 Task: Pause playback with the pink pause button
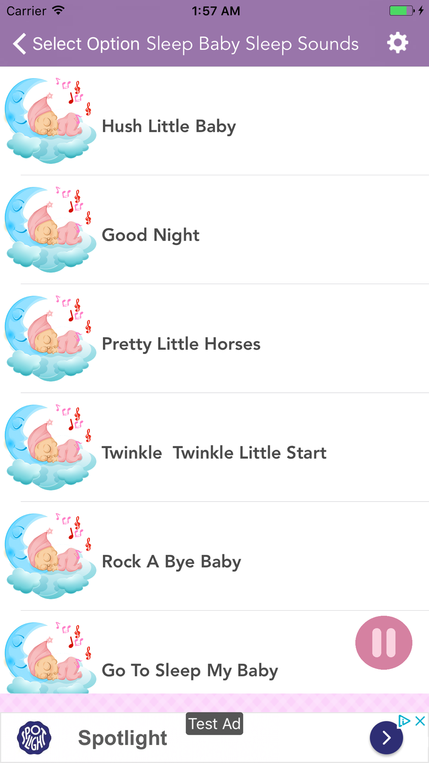point(384,642)
